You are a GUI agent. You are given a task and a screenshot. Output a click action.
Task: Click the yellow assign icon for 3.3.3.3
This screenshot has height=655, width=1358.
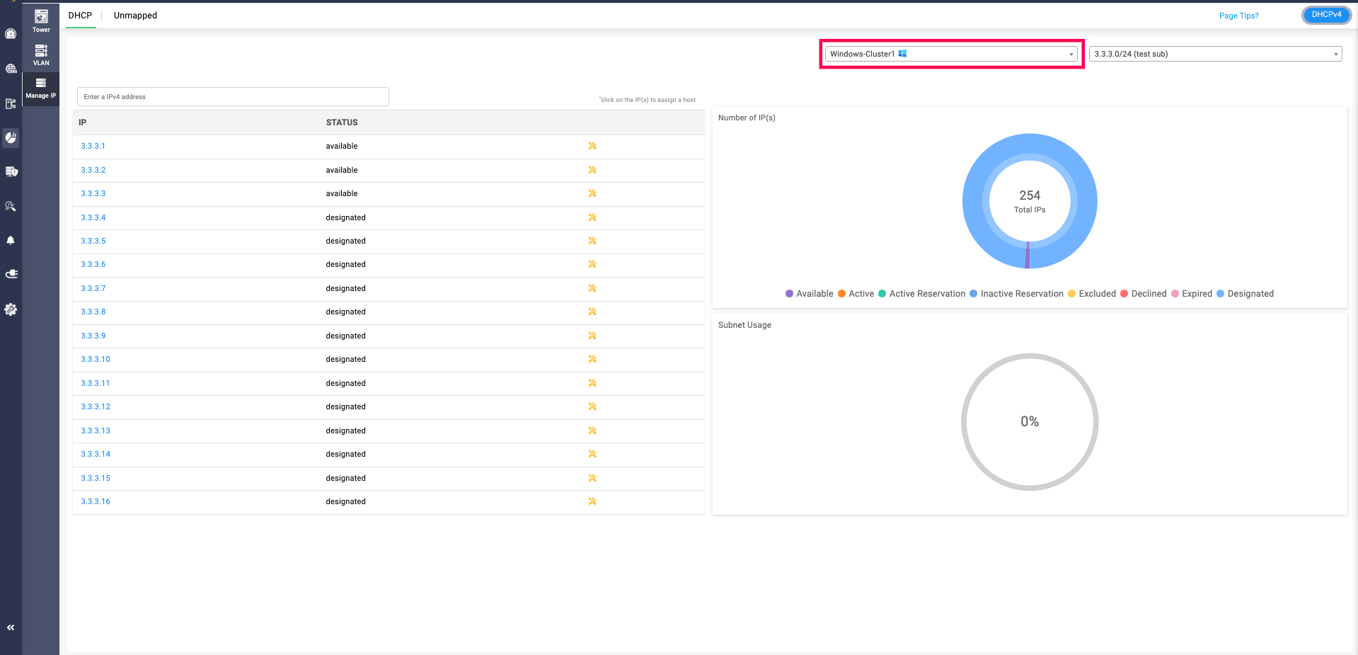592,193
